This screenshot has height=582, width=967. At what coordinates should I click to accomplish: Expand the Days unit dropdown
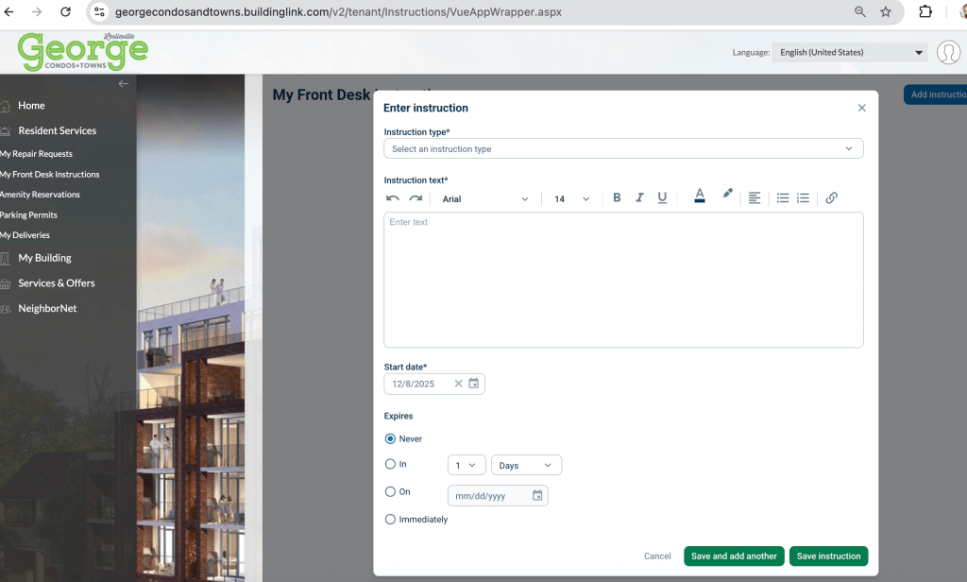click(526, 465)
